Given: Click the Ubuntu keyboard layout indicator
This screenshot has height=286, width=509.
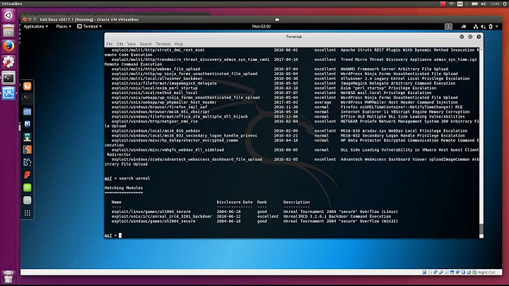Looking at the screenshot, I should click(x=460, y=4).
